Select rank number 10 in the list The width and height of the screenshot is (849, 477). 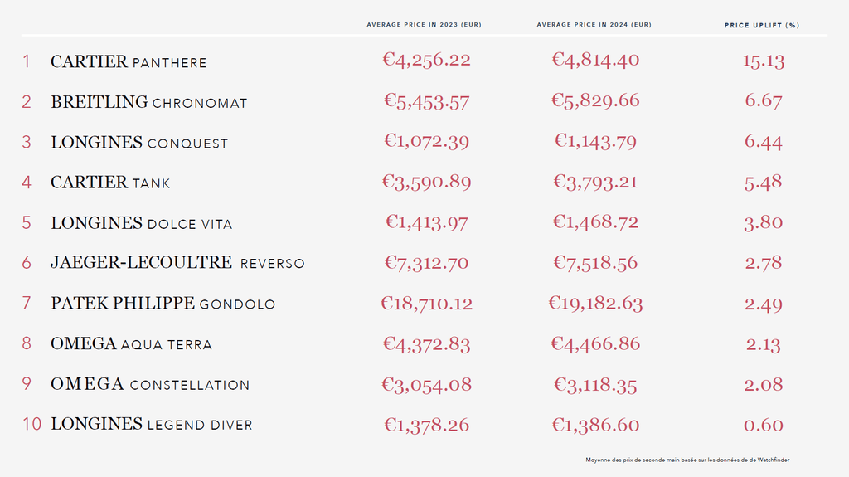(32, 424)
